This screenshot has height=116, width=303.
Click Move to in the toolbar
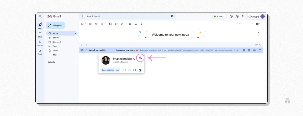pyautogui.click(x=130, y=24)
